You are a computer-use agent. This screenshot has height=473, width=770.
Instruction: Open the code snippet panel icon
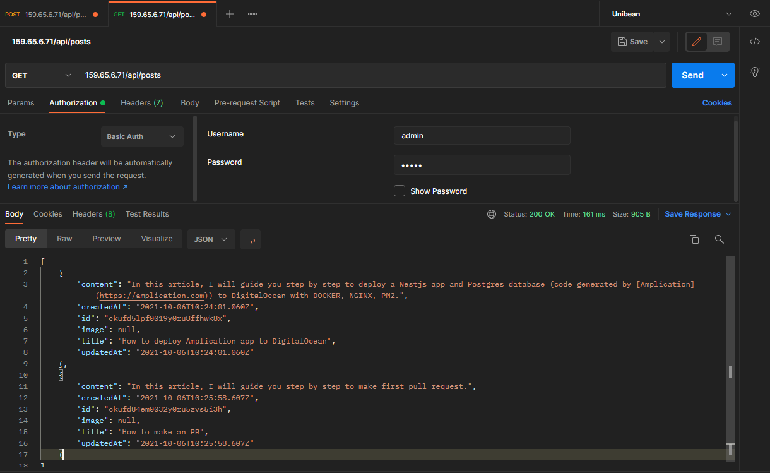[754, 42]
